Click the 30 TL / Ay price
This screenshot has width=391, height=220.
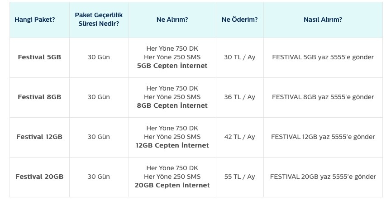pyautogui.click(x=239, y=57)
